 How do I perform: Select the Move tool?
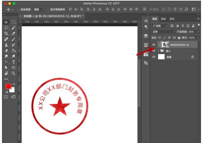pos(6,22)
